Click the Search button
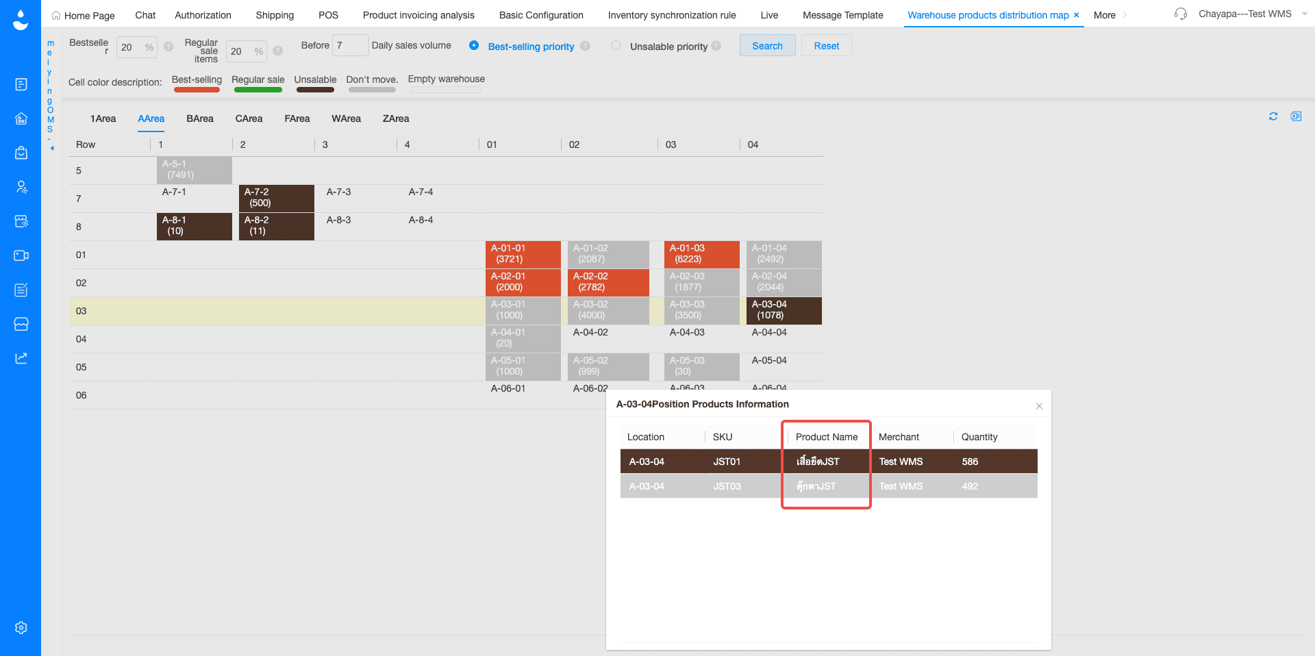Image resolution: width=1315 pixels, height=656 pixels. tap(767, 46)
